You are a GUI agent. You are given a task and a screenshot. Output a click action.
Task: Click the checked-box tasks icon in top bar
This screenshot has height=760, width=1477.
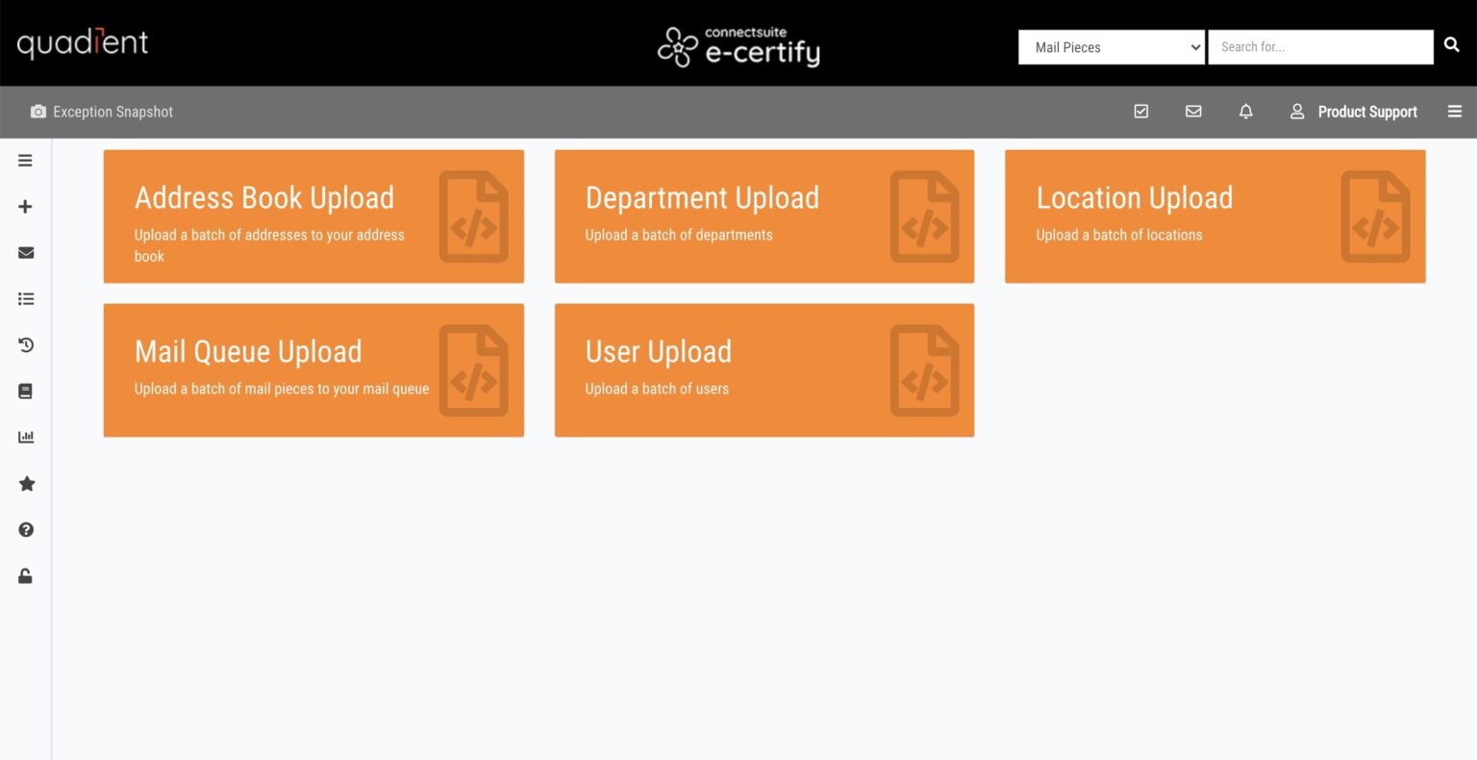click(1140, 112)
